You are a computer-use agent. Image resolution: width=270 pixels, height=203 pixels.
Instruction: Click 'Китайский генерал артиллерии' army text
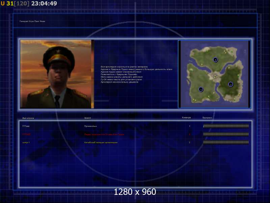[101, 142]
